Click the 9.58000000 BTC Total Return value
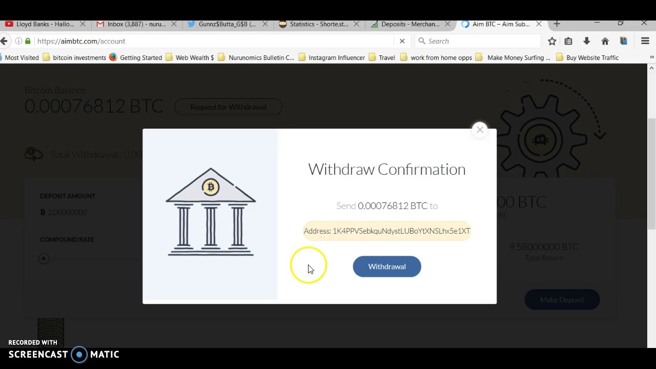Viewport: 656px width, 369px height. point(544,247)
